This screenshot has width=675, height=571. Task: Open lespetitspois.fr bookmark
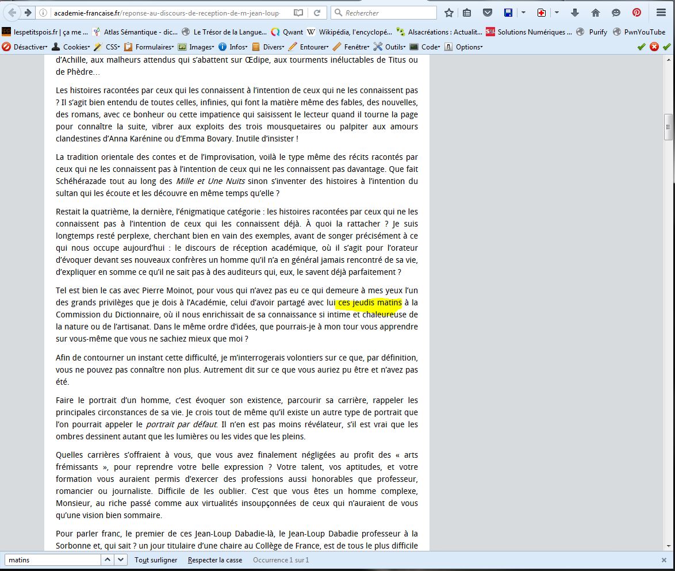coord(45,32)
